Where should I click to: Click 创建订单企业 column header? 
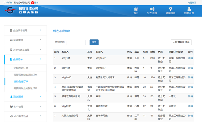pyautogui.click(x=176, y=52)
